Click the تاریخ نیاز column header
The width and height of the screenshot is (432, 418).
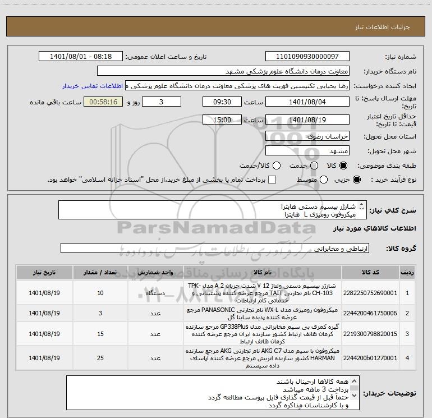point(44,272)
